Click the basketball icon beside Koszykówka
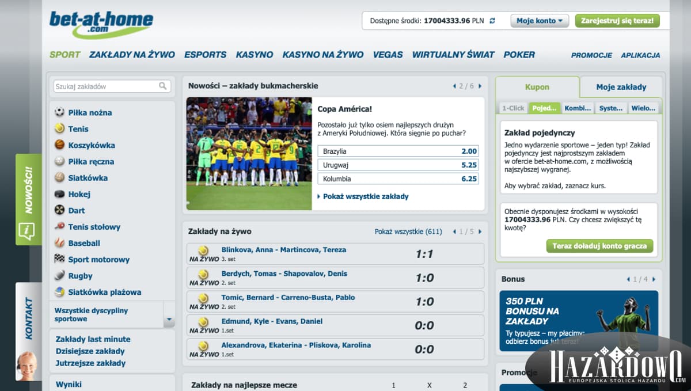This screenshot has height=391, width=691. 59,145
